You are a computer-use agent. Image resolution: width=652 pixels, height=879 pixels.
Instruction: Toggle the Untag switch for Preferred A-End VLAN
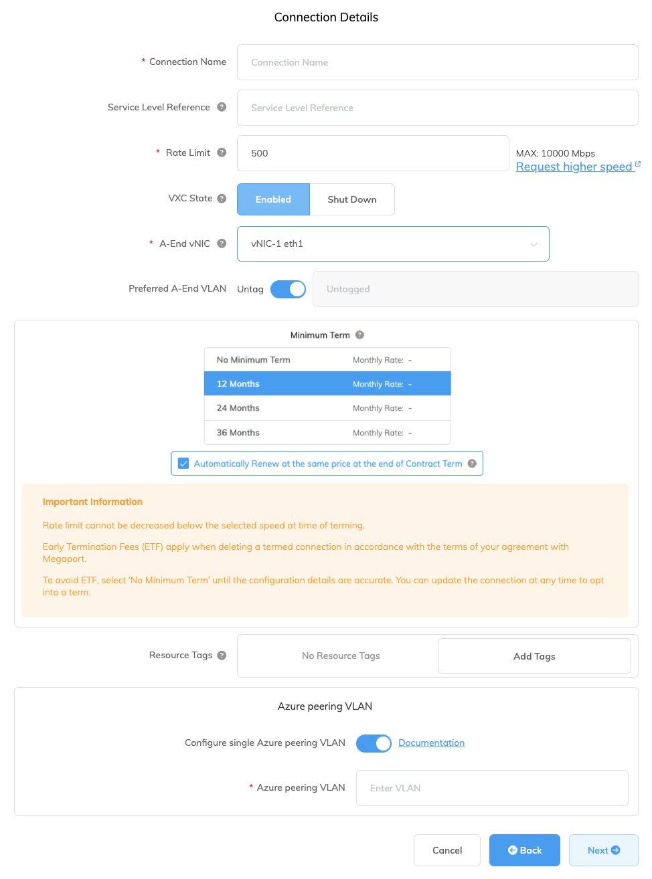(288, 288)
